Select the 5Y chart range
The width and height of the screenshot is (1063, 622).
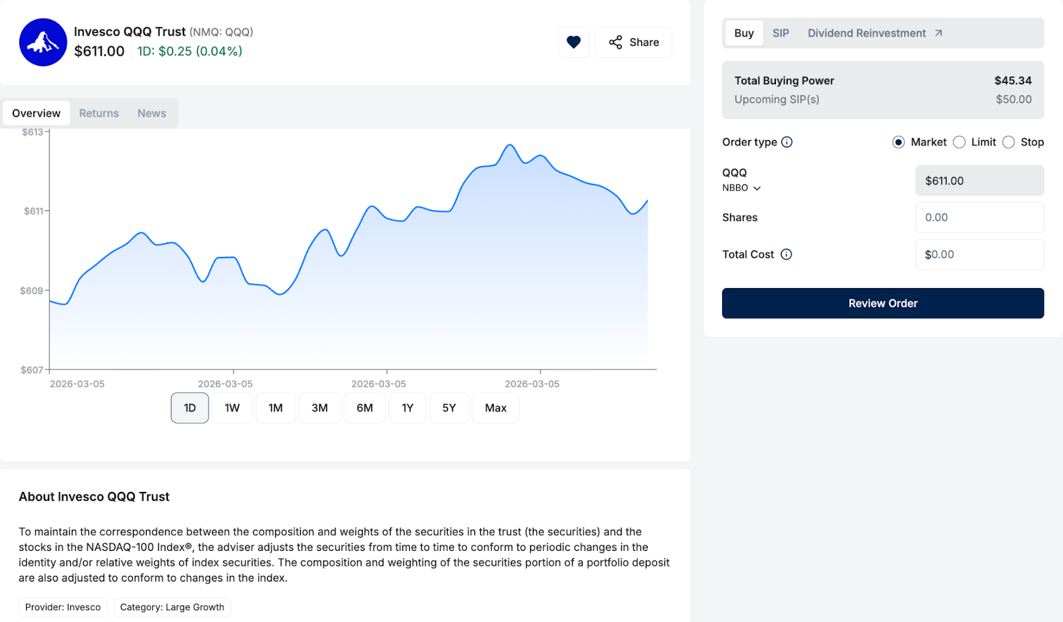click(449, 408)
